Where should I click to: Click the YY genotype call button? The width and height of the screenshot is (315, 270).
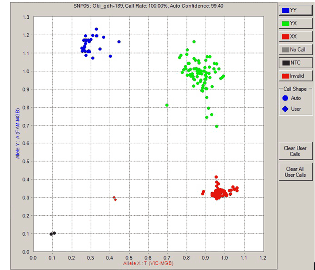click(x=295, y=9)
